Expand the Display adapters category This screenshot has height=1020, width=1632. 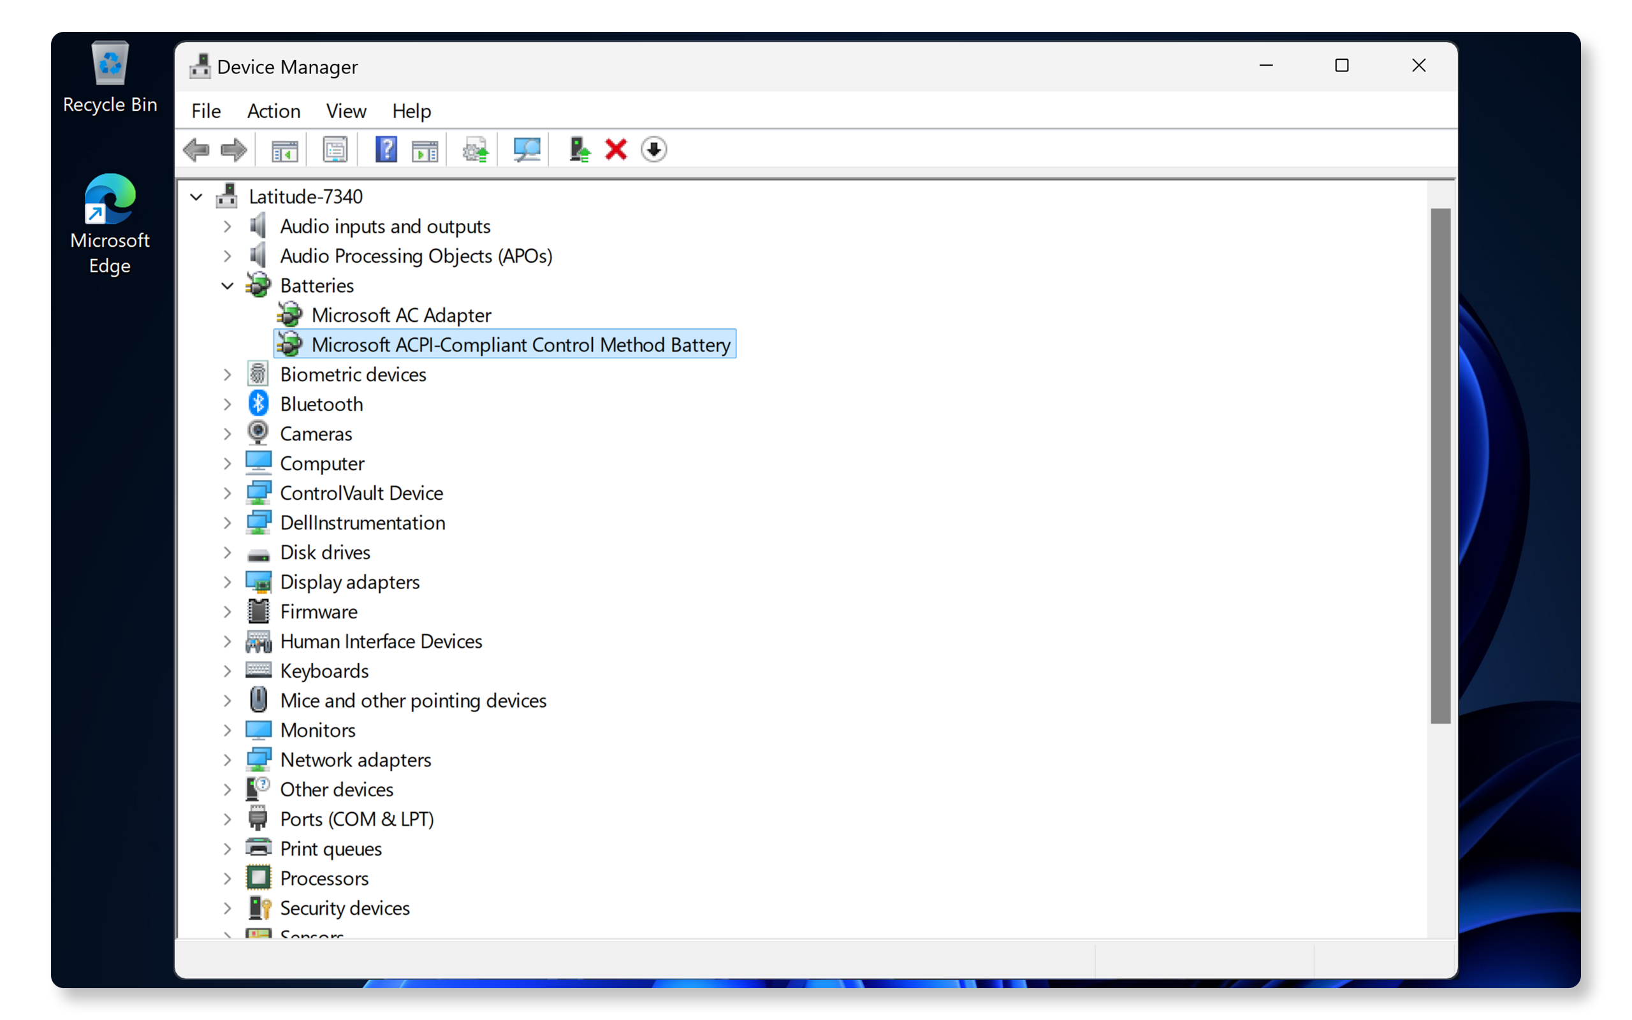[x=229, y=581]
